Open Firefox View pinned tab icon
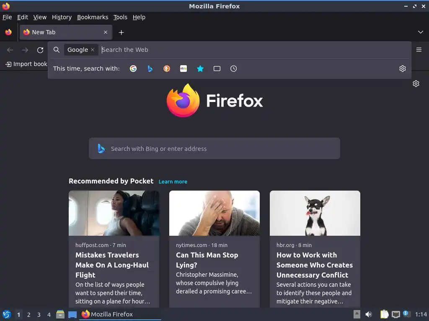Viewport: 429px width, 321px height. pyautogui.click(x=8, y=32)
